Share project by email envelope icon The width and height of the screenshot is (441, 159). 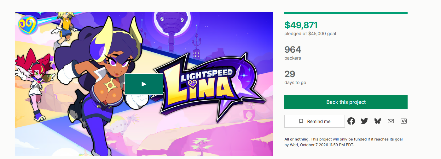pyautogui.click(x=391, y=121)
